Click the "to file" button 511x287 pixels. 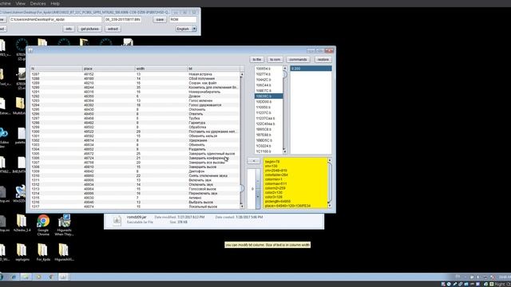(257, 60)
